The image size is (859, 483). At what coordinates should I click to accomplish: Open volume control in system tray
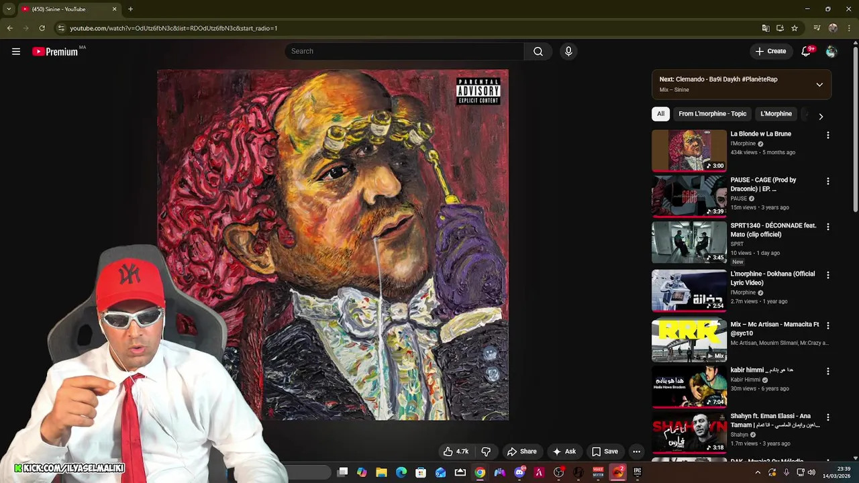point(812,472)
